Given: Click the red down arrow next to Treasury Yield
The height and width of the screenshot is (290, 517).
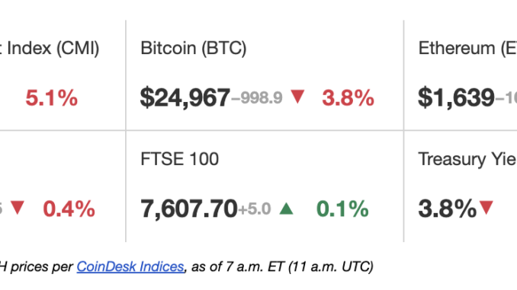Looking at the screenshot, I should [x=486, y=207].
